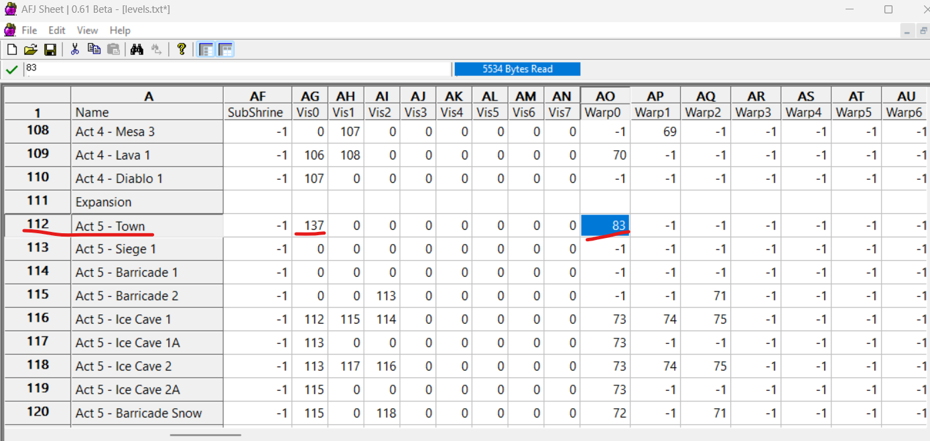930x441 pixels.
Task: Confirm the cell edit with the green checkmark
Action: [11, 69]
